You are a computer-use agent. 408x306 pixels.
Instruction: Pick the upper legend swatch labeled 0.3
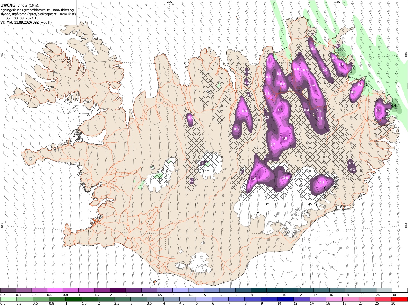pyautogui.click(x=24, y=290)
